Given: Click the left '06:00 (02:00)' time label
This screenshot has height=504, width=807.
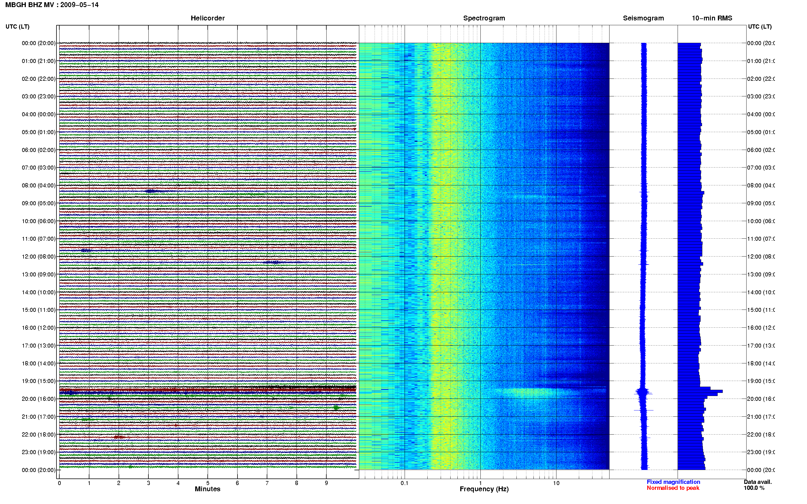Looking at the screenshot, I should (x=39, y=150).
